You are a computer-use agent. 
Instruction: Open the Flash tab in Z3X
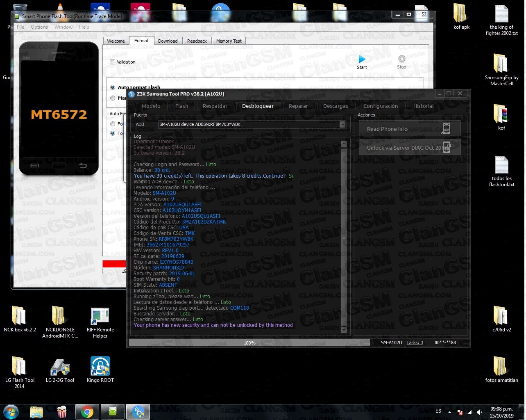click(182, 106)
